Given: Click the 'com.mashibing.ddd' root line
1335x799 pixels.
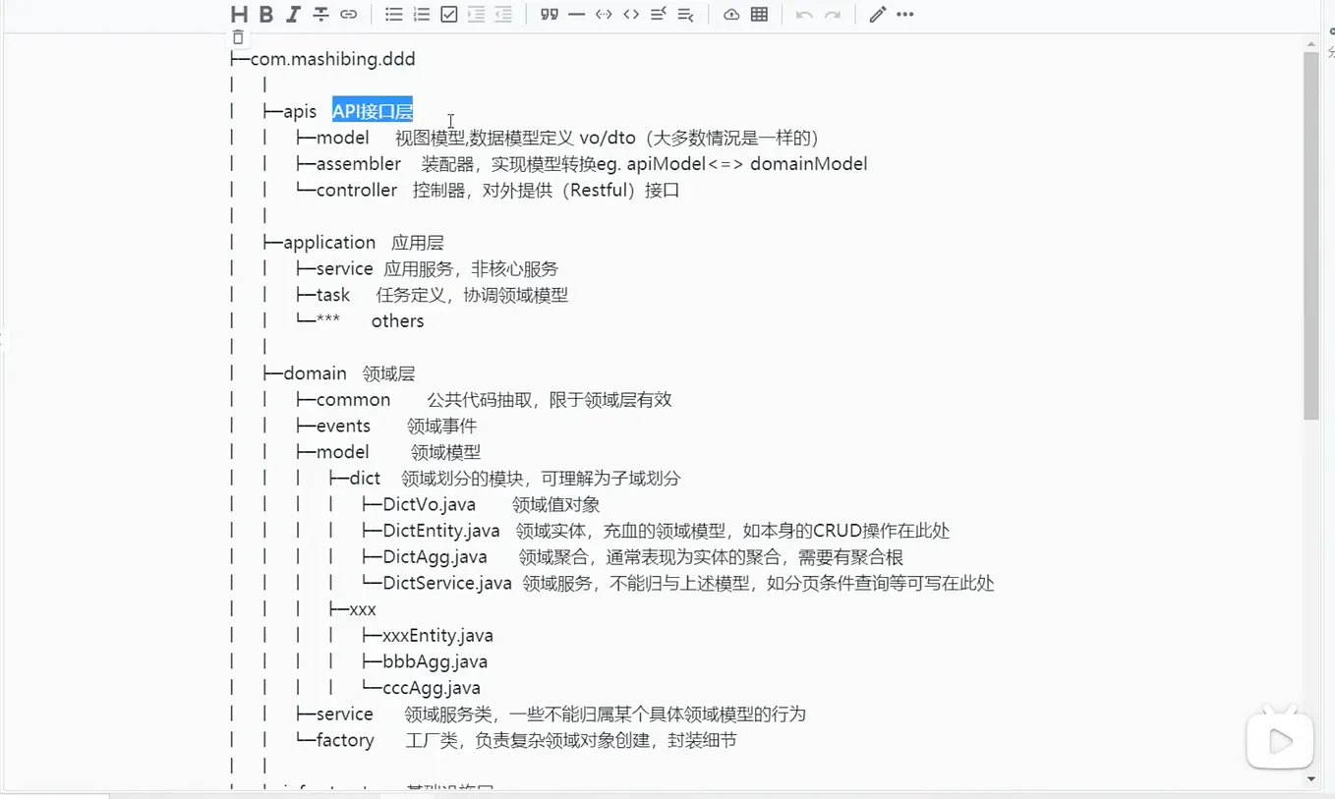Looking at the screenshot, I should click(x=333, y=59).
